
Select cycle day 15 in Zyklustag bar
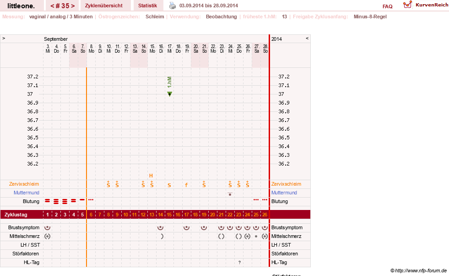(x=169, y=215)
